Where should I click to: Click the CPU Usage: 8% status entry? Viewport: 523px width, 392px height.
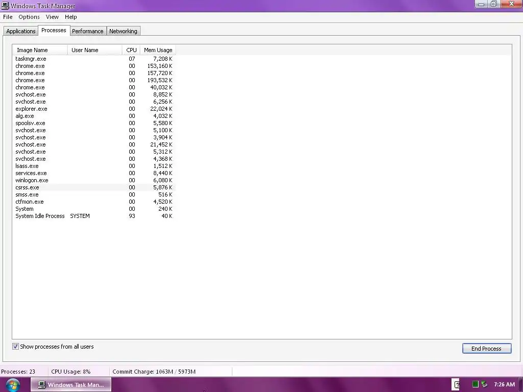click(70, 372)
